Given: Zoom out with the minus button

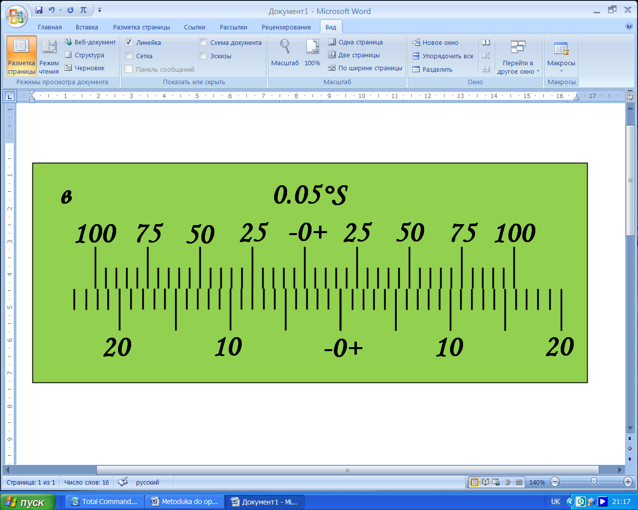Looking at the screenshot, I should coord(555,482).
